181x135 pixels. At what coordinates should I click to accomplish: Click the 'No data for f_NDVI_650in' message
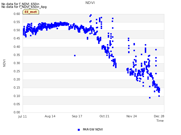click(x=20, y=4)
